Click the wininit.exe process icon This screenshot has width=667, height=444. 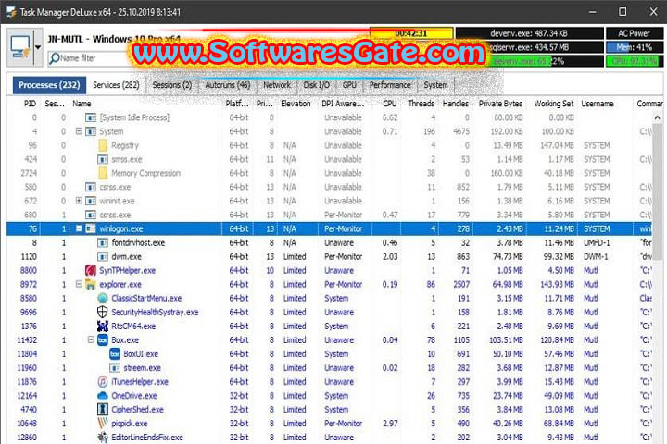pyautogui.click(x=90, y=201)
